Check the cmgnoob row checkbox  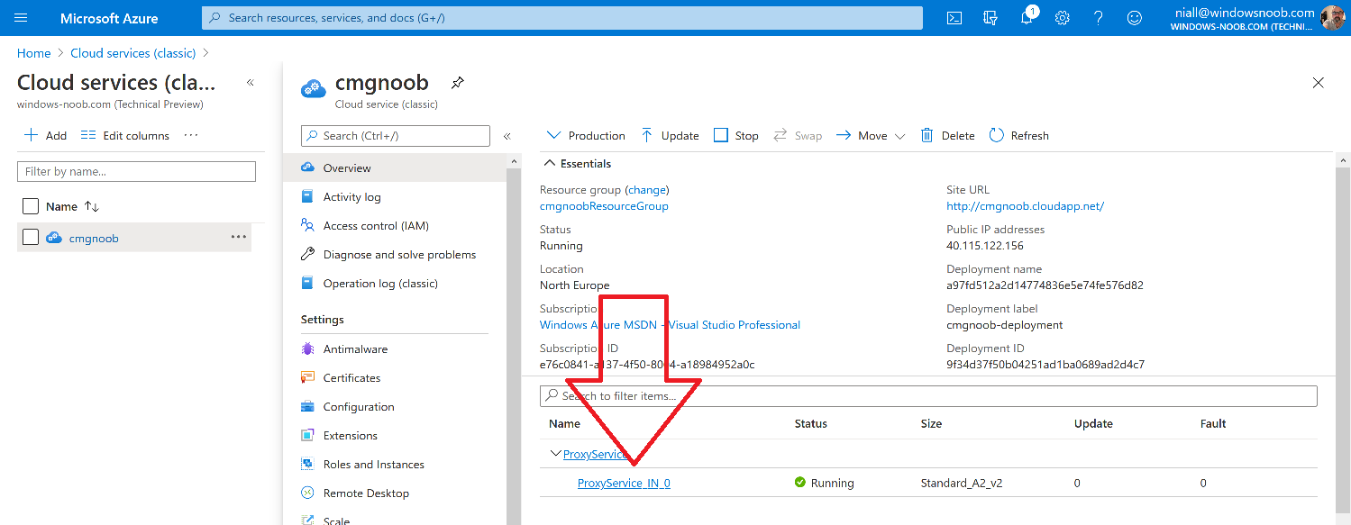(x=31, y=237)
